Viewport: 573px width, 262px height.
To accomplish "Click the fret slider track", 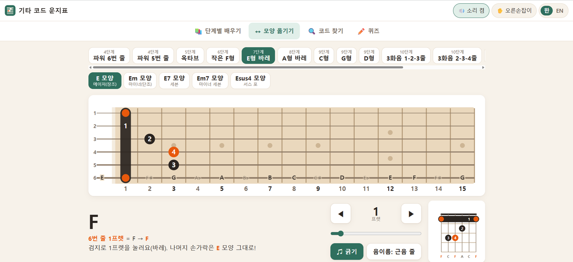I will coord(376,233).
